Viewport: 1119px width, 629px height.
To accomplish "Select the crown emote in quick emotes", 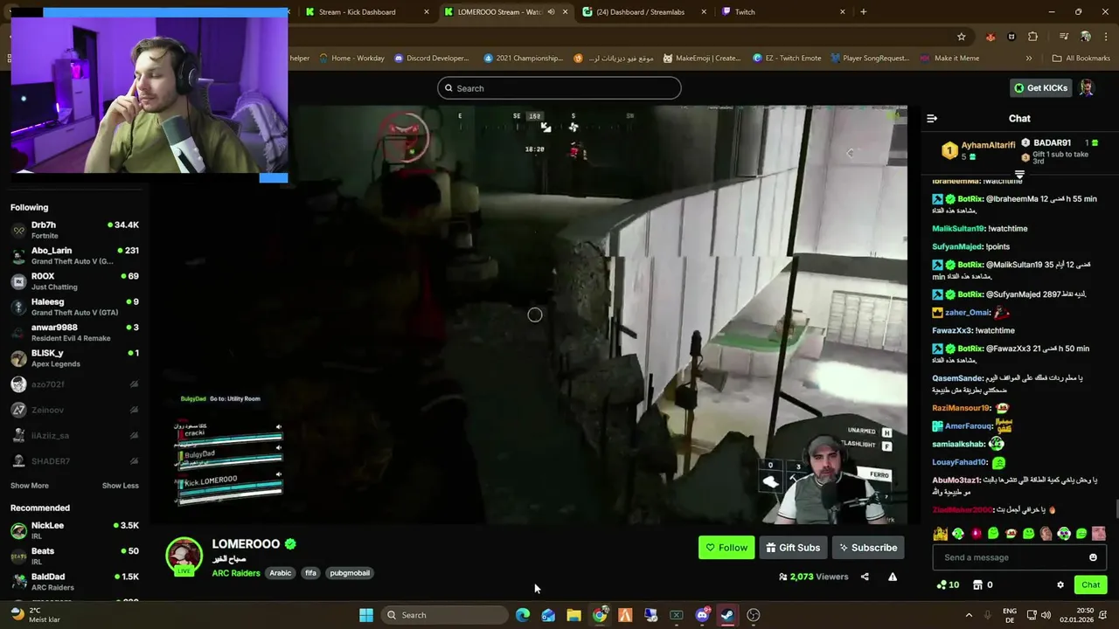I will 940,533.
